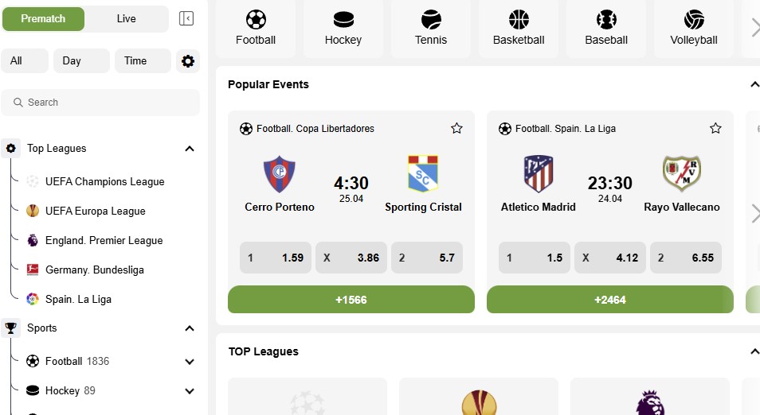Expand the Hockey 89 sport list
The width and height of the screenshot is (760, 415).
(190, 391)
